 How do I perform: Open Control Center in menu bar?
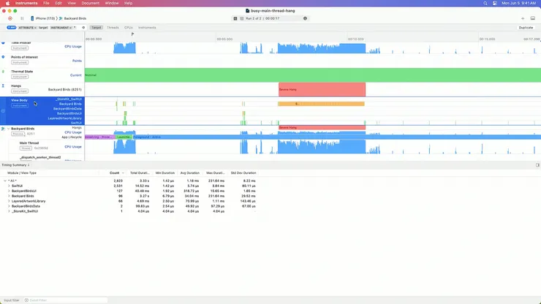(494, 3)
